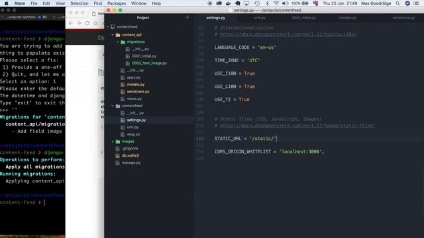Open db.sqlite3 in the tree
This screenshot has width=424, height=238.
pyautogui.click(x=131, y=156)
